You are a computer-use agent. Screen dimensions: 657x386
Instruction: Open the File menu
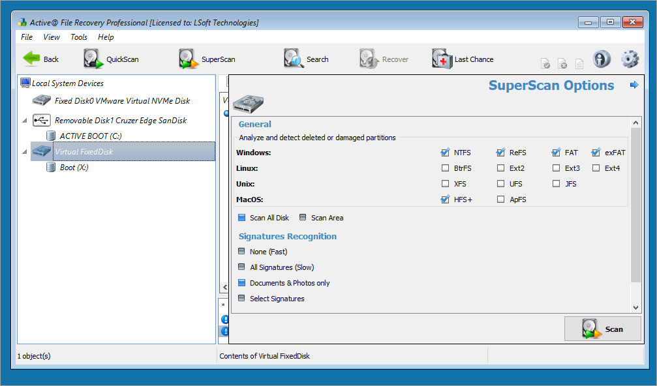point(27,37)
